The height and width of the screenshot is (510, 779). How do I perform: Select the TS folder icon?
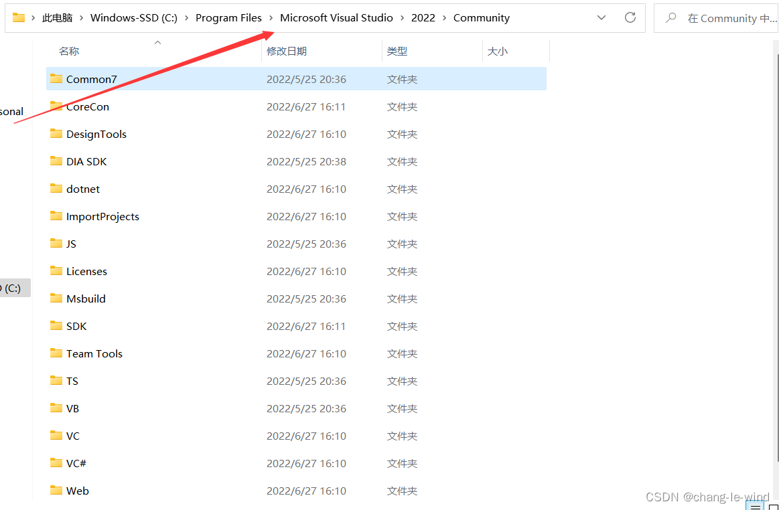56,380
